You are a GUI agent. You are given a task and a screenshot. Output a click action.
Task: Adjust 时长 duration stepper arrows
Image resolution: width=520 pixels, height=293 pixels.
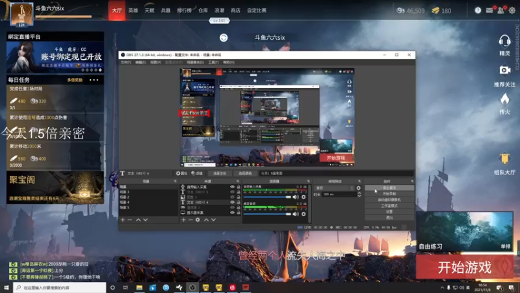[359, 194]
